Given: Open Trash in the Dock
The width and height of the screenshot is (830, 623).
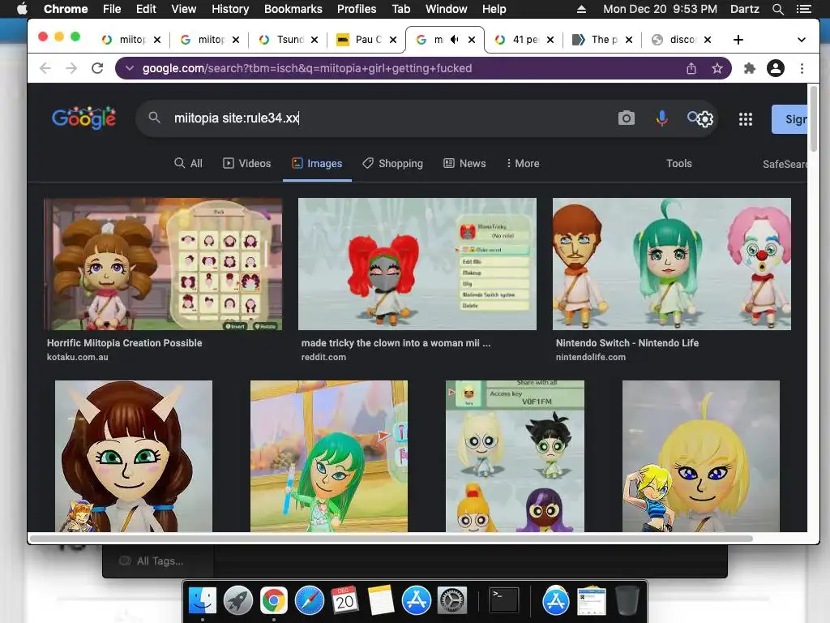Looking at the screenshot, I should click(x=627, y=601).
